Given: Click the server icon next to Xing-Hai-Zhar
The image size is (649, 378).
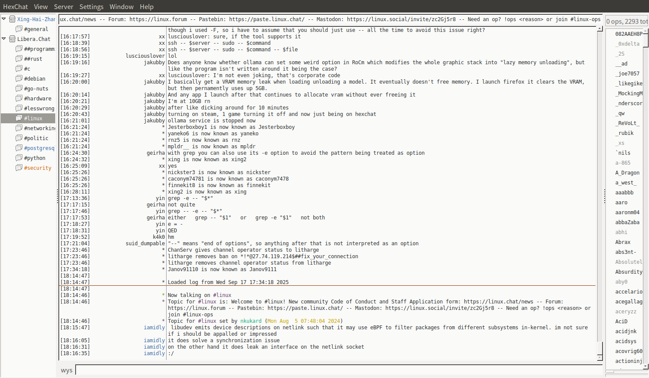Looking at the screenshot, I should [12, 19].
